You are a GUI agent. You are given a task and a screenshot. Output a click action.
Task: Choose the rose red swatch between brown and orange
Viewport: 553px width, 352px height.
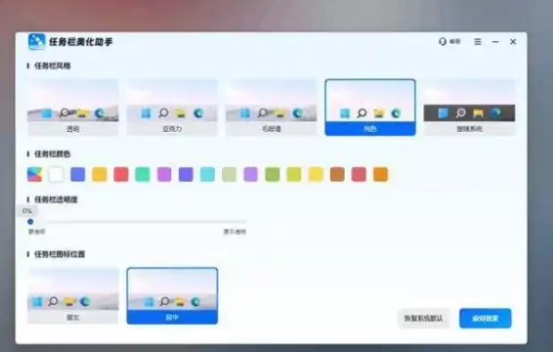click(x=359, y=174)
